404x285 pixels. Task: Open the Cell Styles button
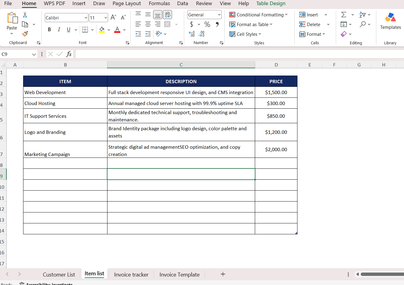point(245,34)
